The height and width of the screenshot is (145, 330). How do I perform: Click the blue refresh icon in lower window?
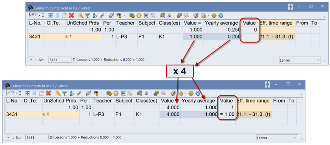point(198,93)
